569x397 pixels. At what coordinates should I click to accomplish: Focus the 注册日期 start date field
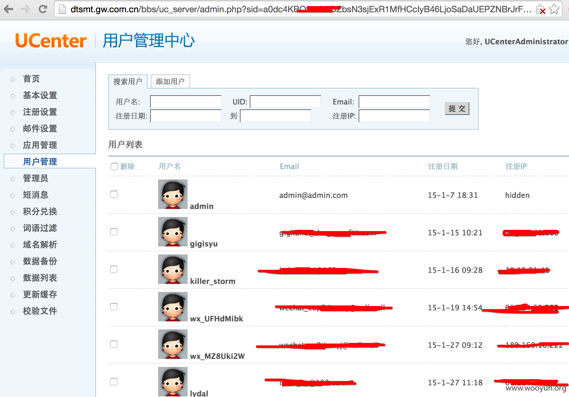[x=186, y=116]
